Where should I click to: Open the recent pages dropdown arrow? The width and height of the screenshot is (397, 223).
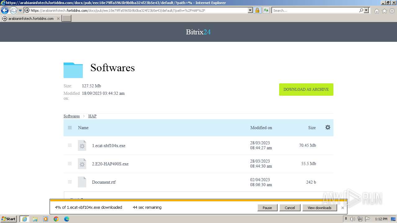20,11
